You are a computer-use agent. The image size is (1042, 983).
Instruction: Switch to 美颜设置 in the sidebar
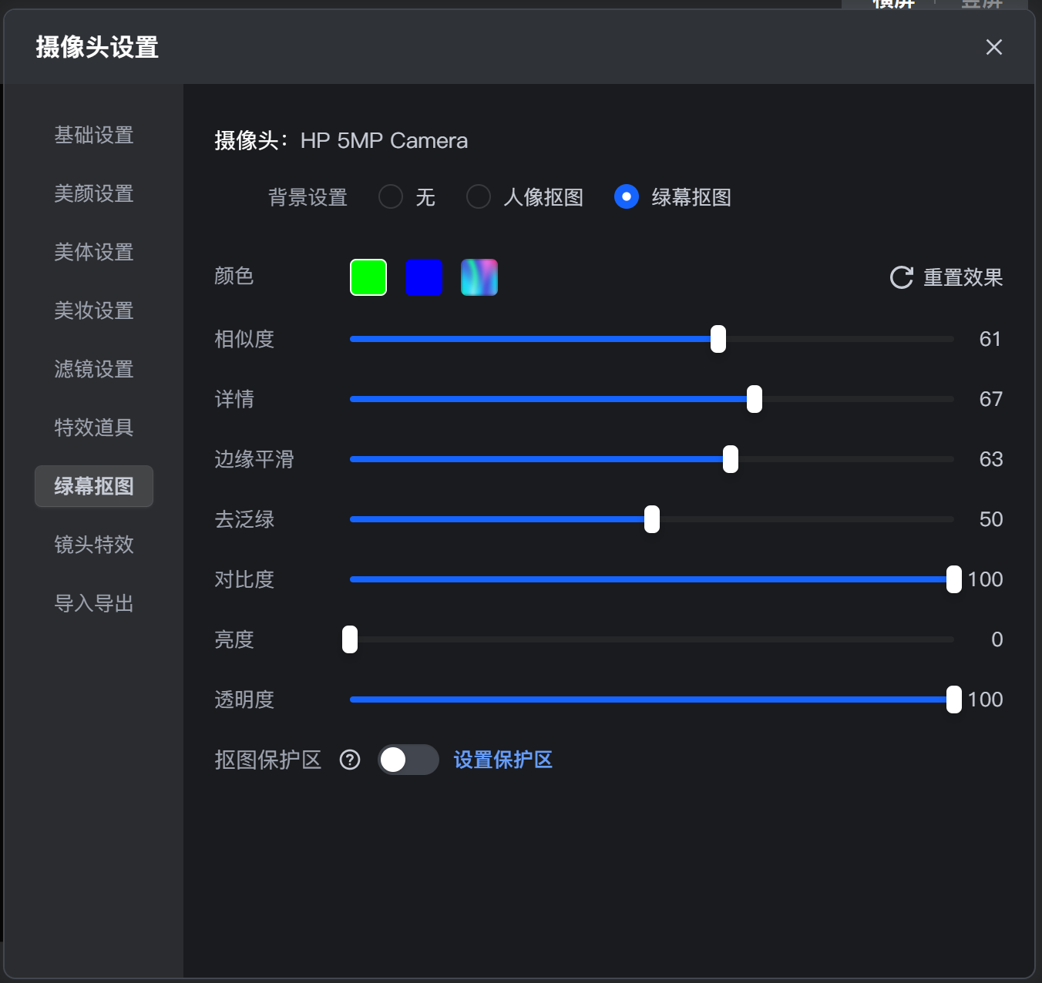[x=94, y=194]
